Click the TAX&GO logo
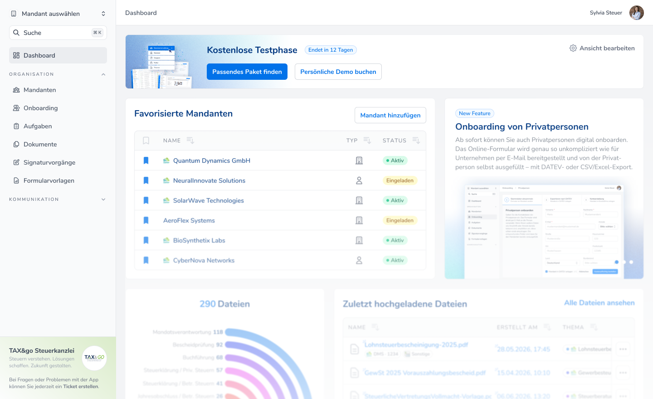The width and height of the screenshot is (653, 399). [x=94, y=358]
